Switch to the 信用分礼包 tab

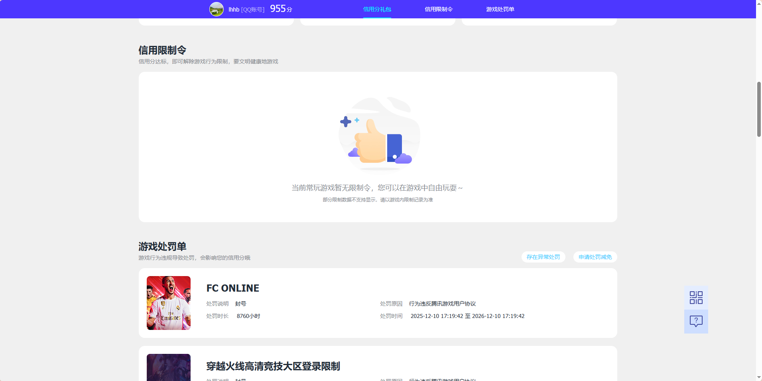pyautogui.click(x=377, y=9)
